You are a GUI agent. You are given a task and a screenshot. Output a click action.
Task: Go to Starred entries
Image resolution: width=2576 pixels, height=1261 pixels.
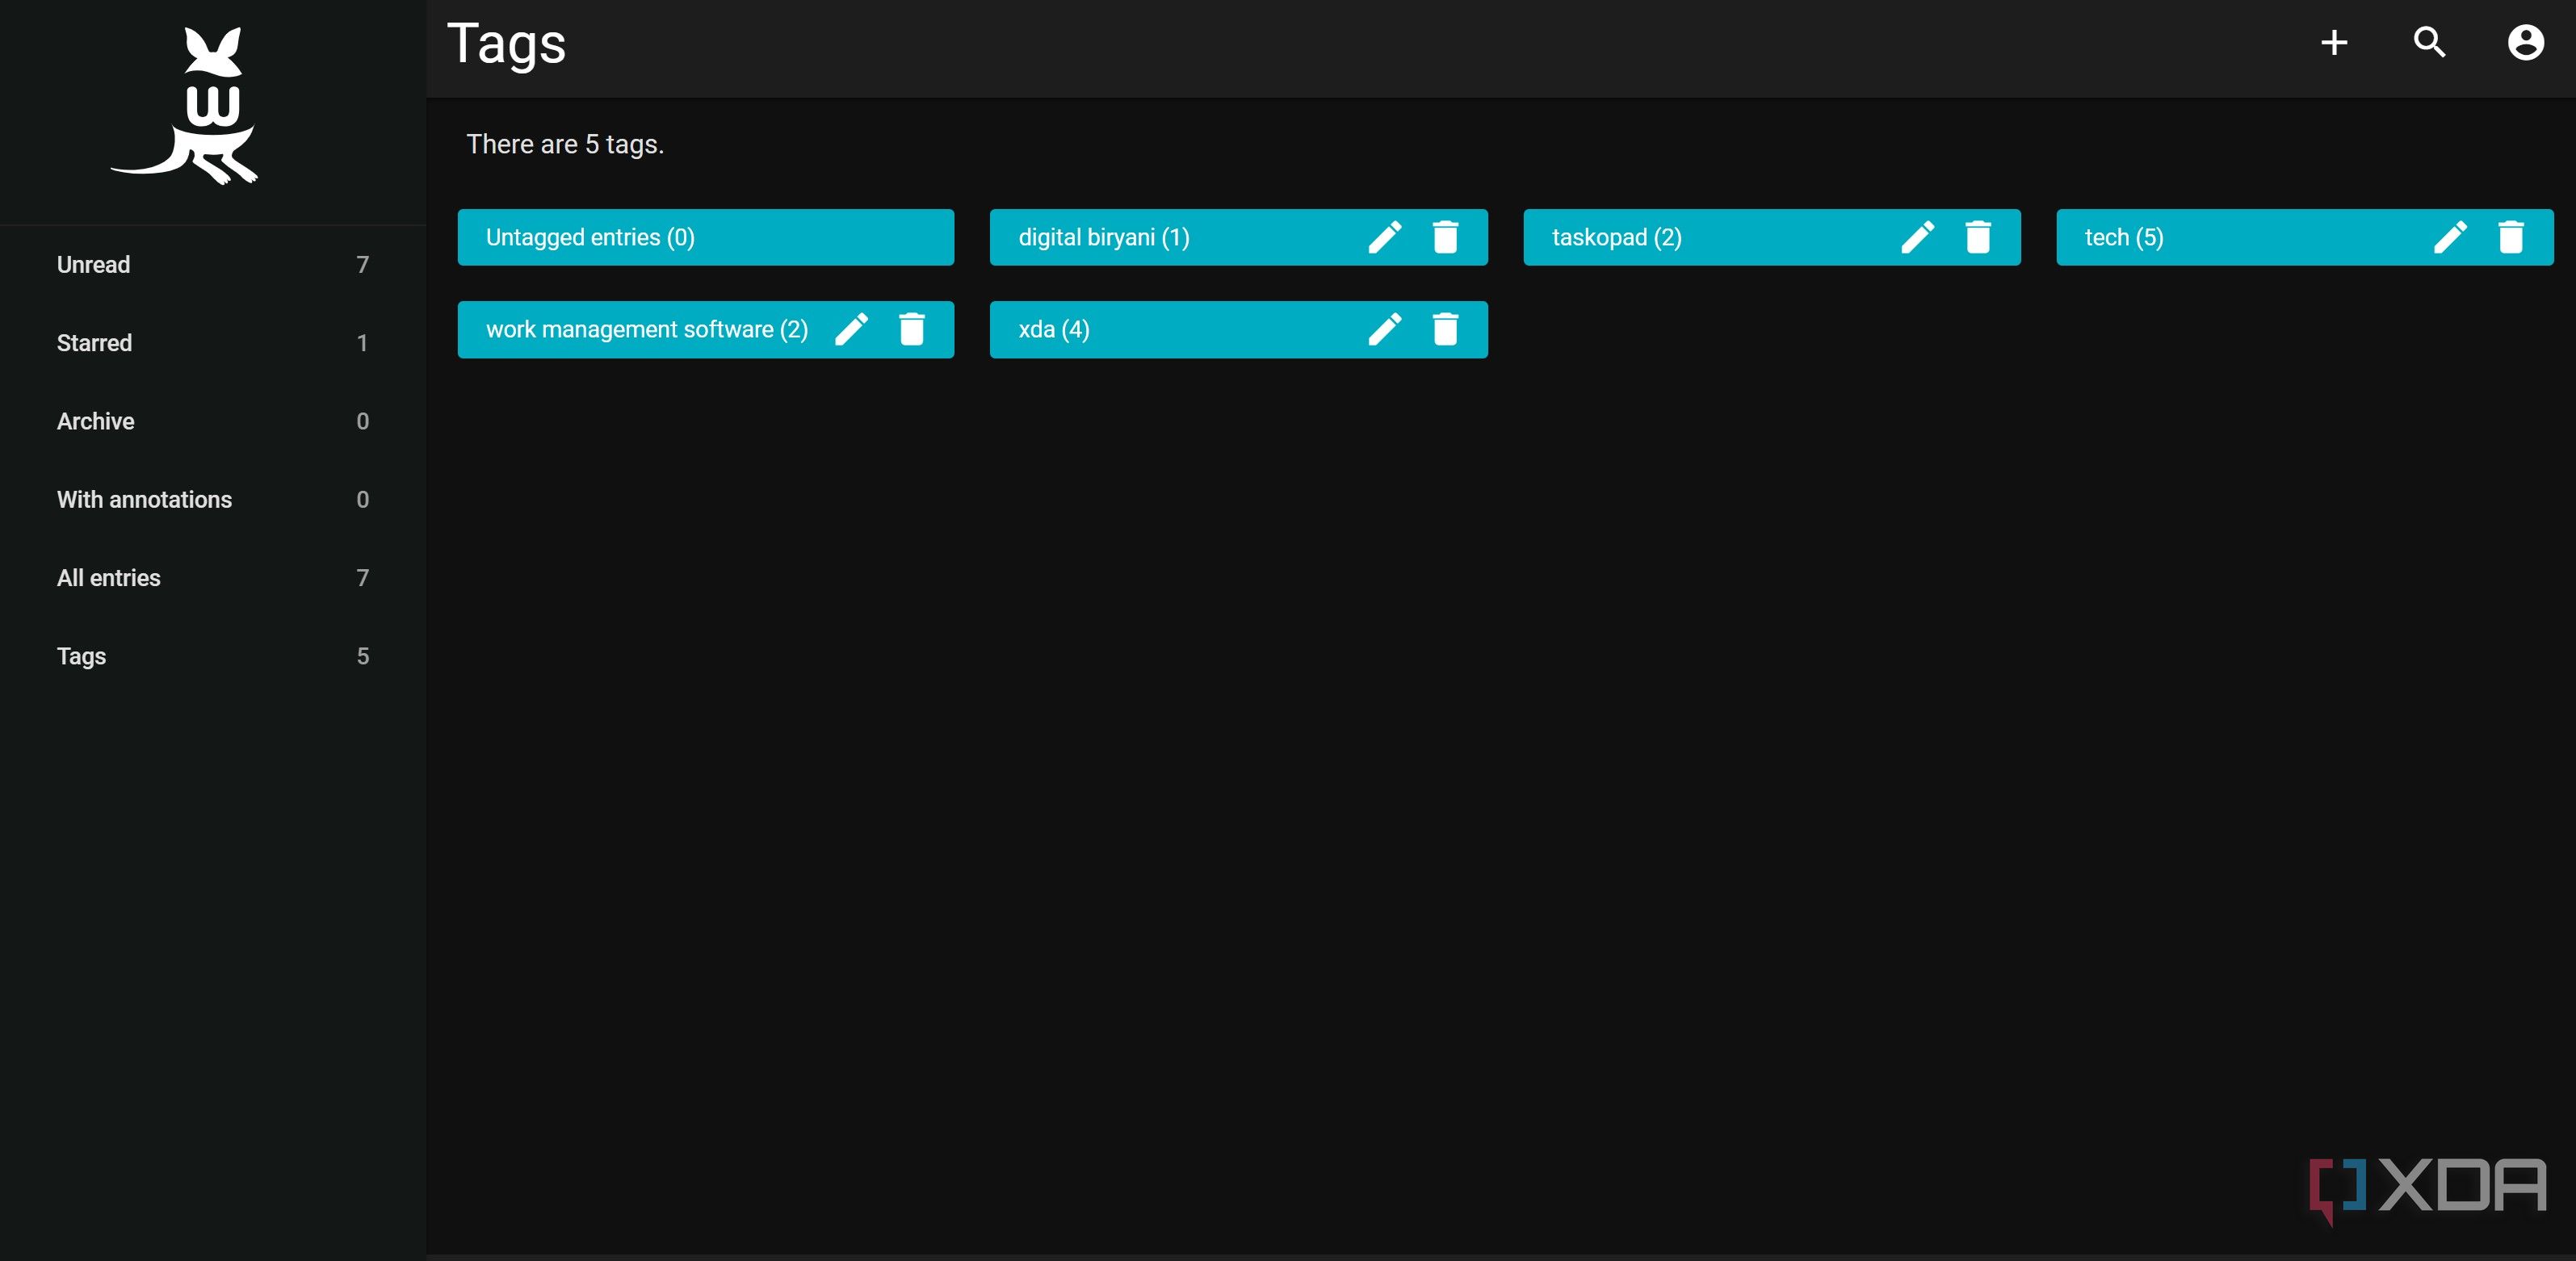pos(213,343)
